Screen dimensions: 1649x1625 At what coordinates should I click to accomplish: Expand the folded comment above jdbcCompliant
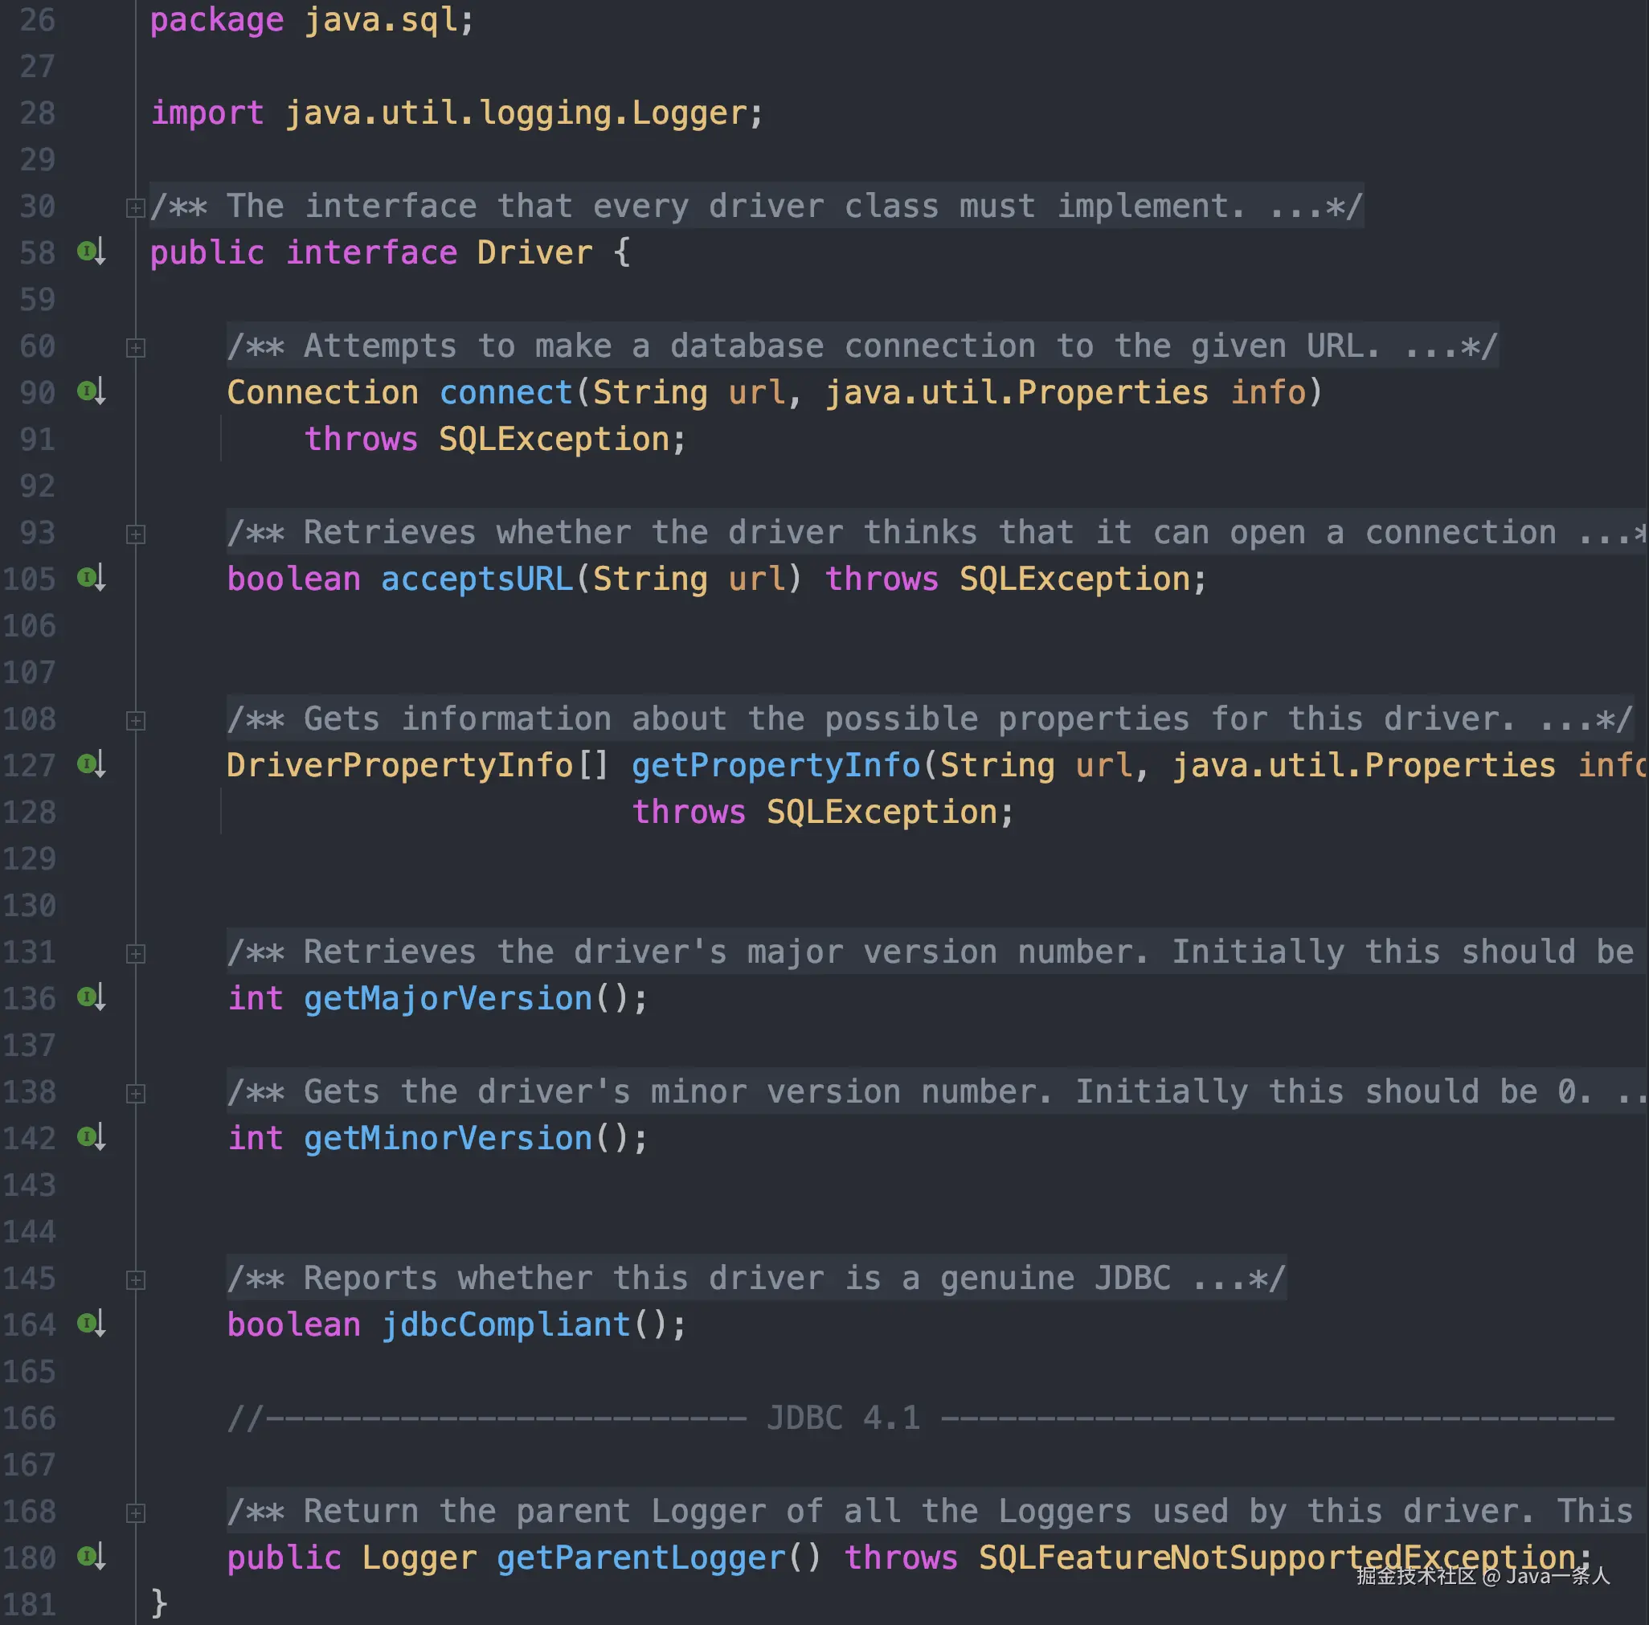[135, 1279]
